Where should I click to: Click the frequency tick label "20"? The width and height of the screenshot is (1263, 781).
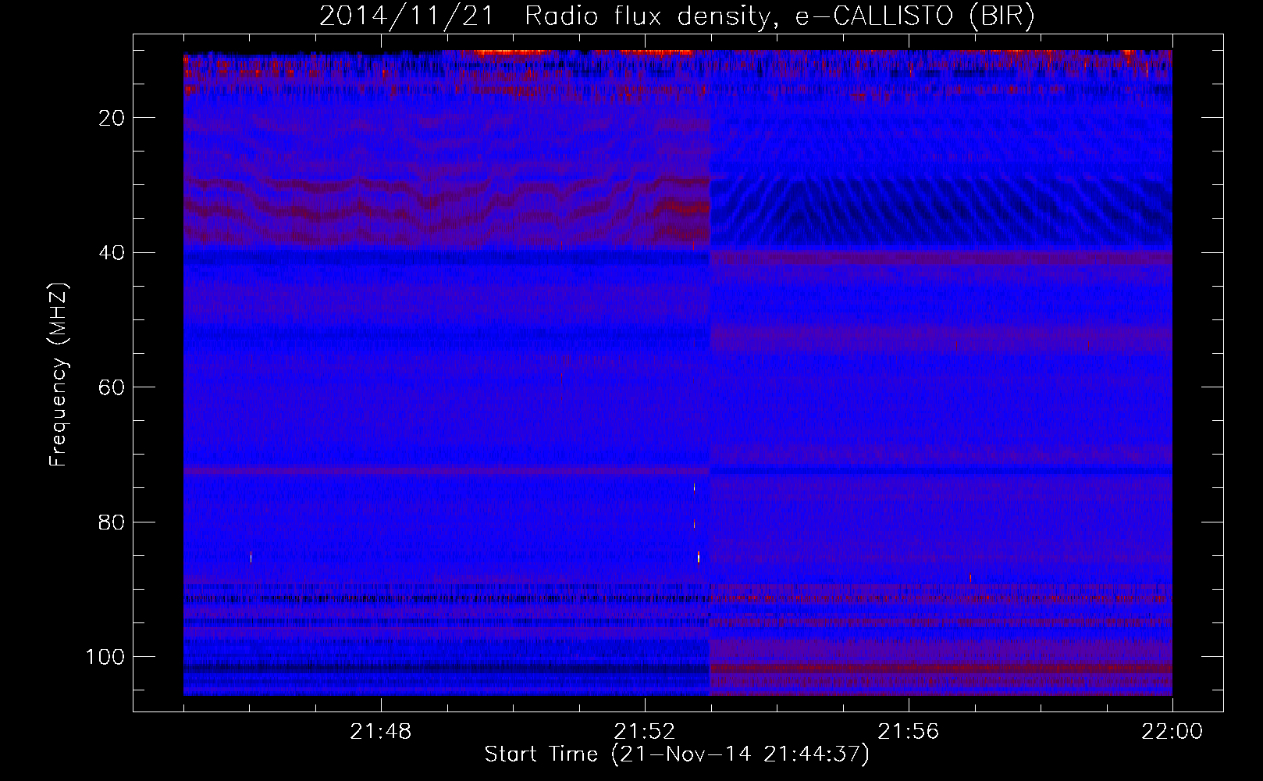point(112,118)
